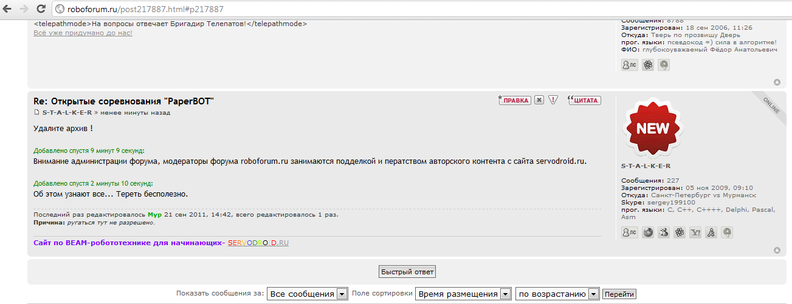Click label Поле сортировки

point(382,294)
